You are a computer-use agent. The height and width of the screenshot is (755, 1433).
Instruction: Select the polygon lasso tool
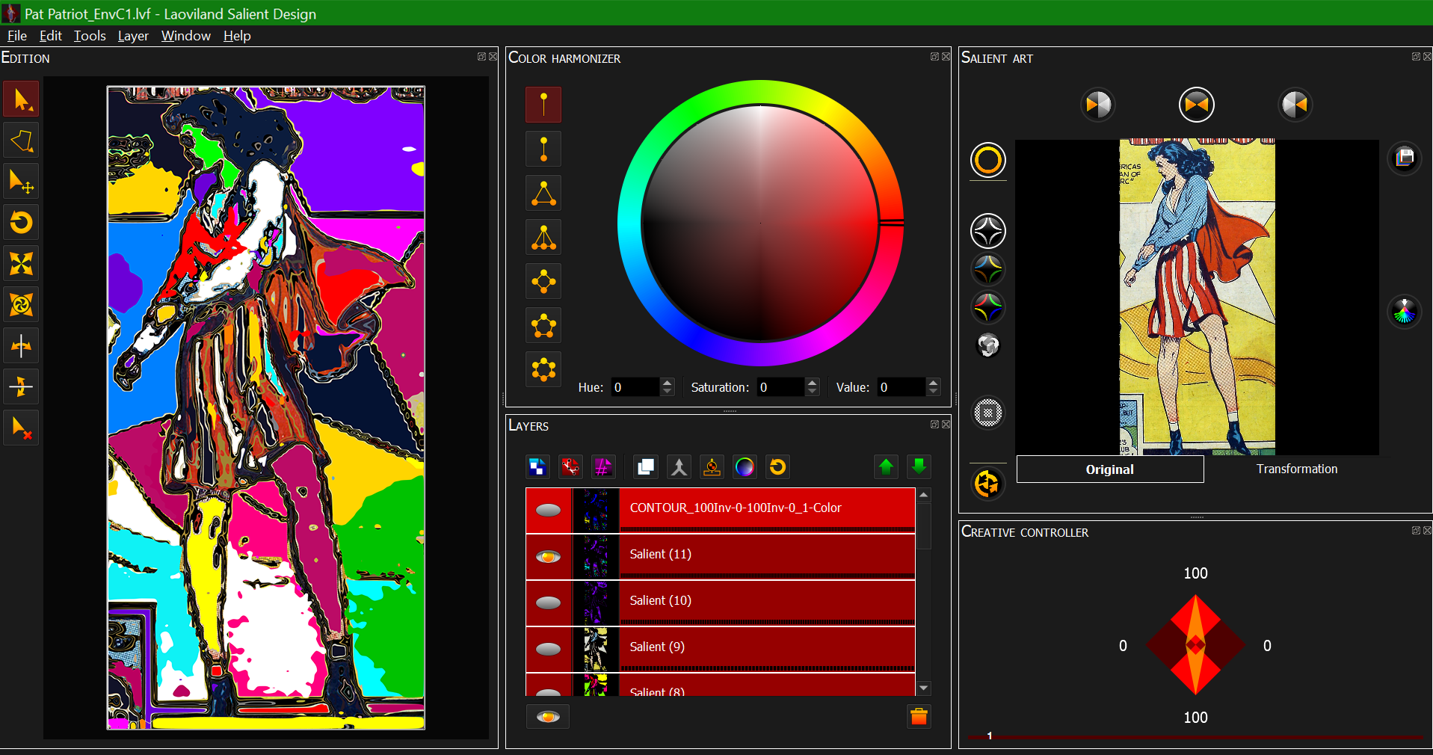click(x=21, y=141)
